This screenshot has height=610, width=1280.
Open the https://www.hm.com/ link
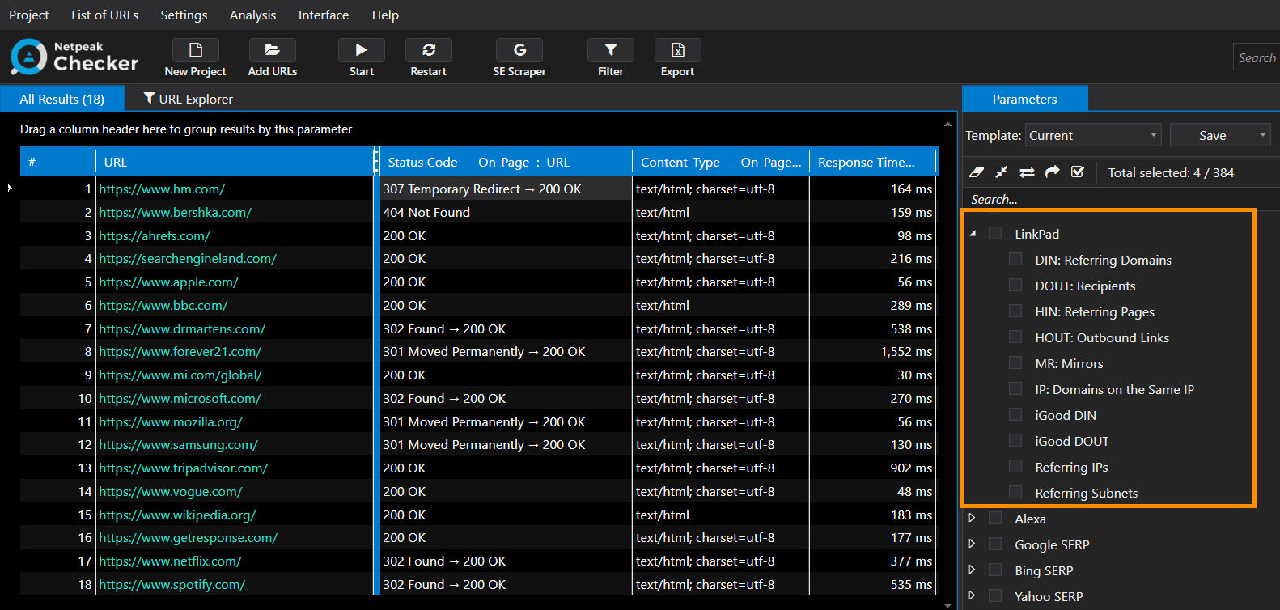[162, 189]
